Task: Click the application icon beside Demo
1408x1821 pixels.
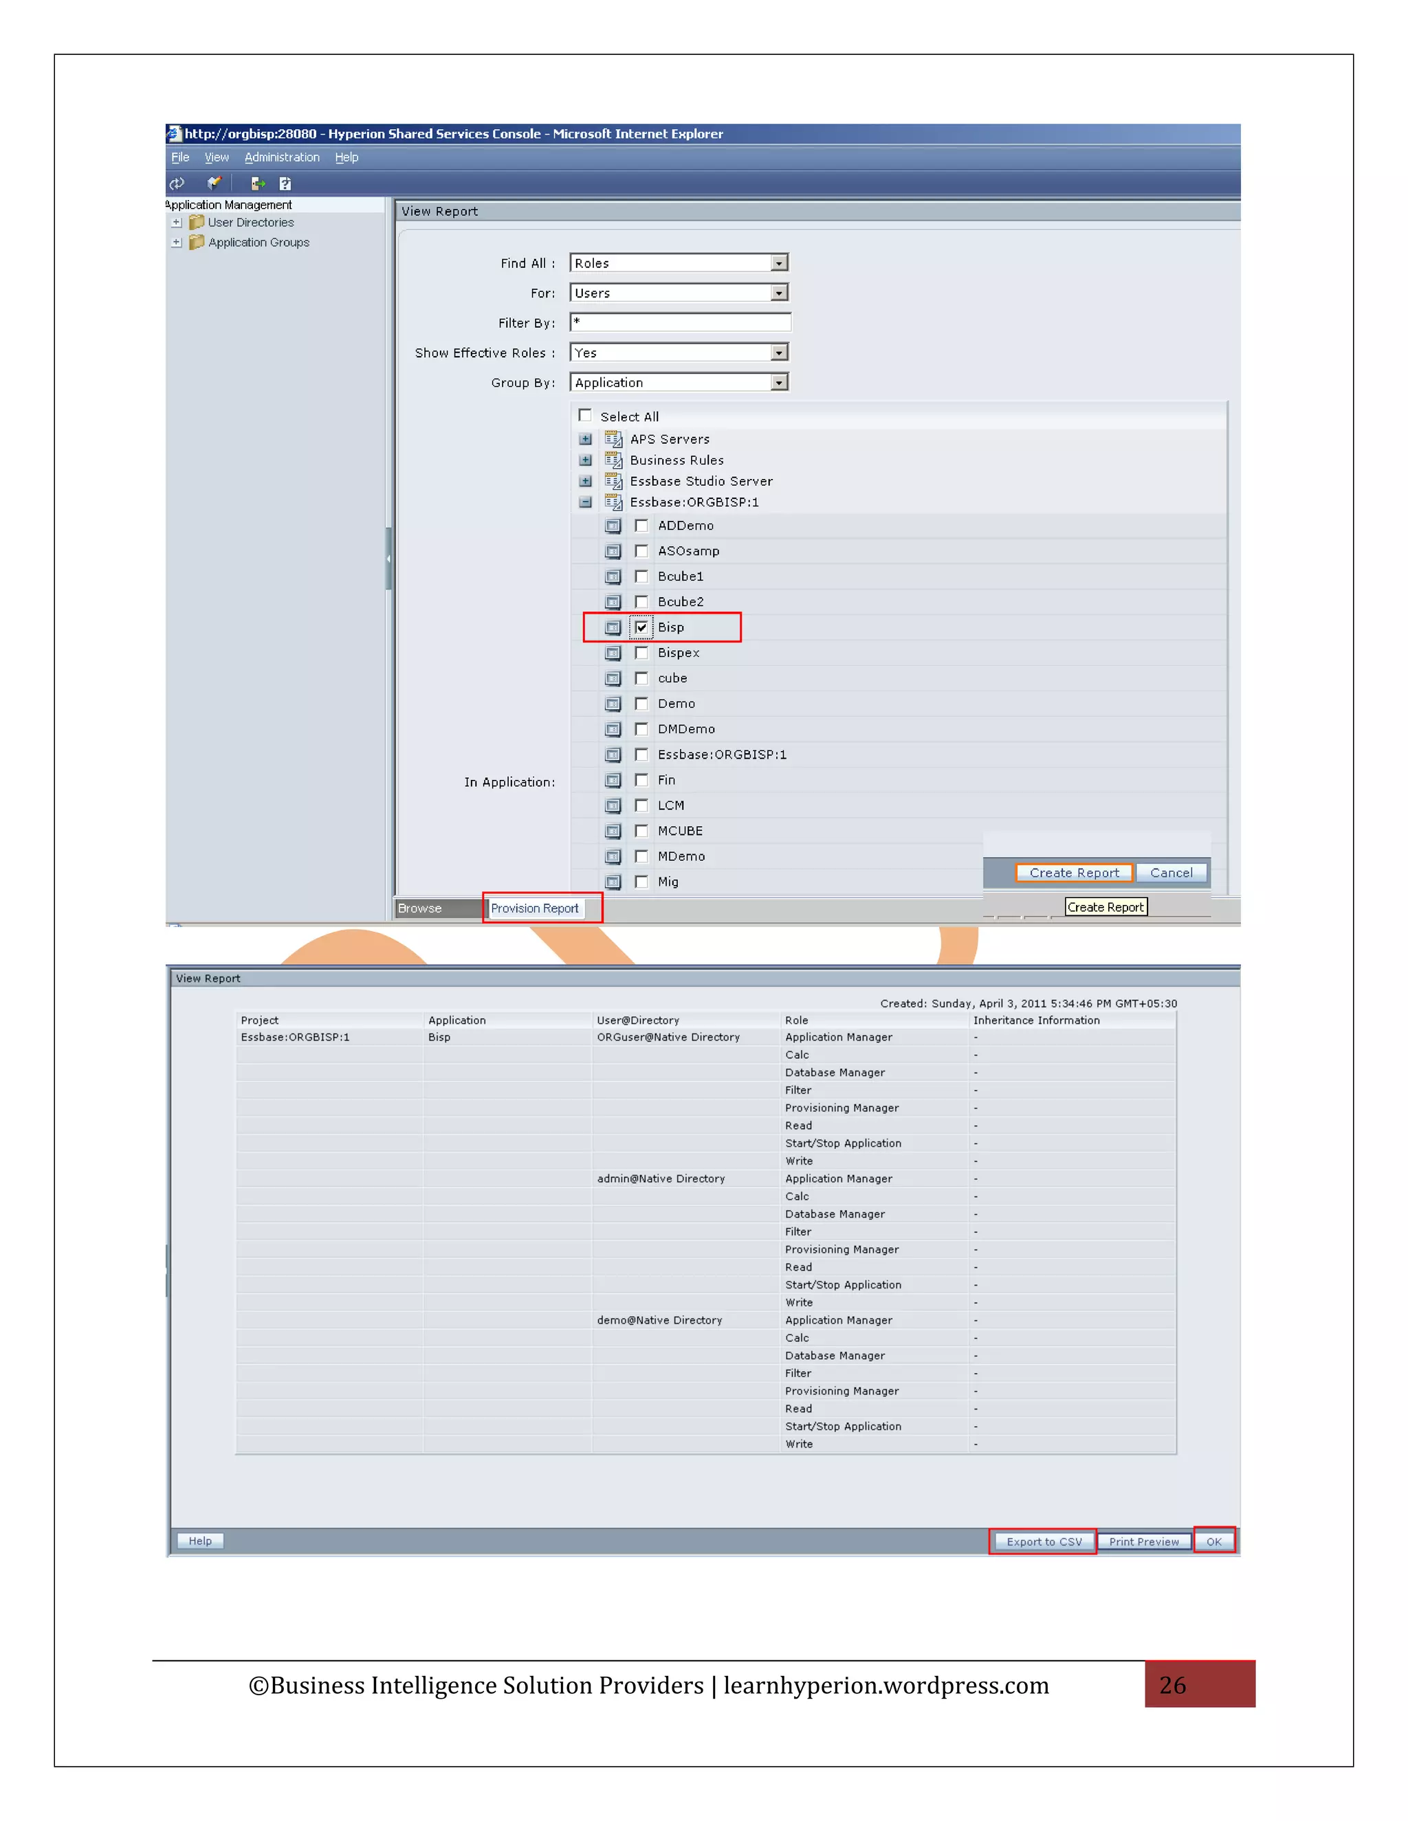Action: pyautogui.click(x=613, y=704)
